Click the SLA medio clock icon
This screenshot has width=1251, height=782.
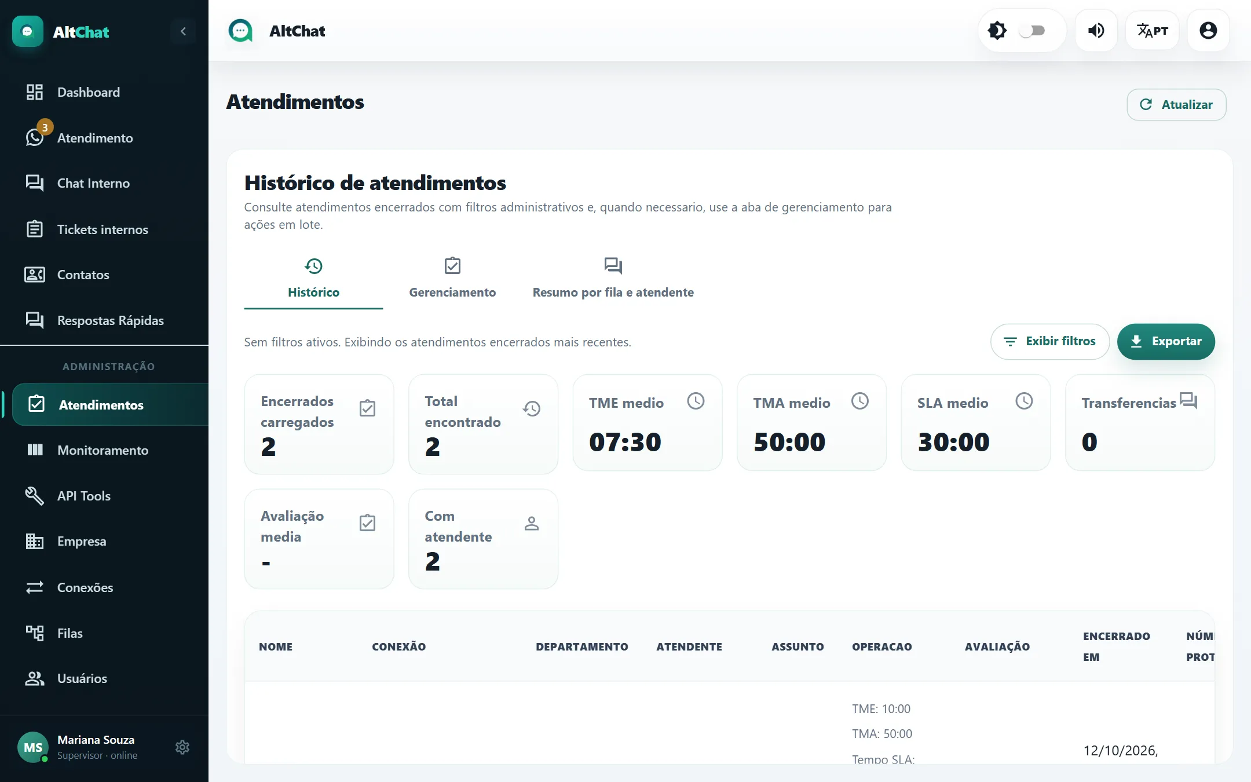tap(1024, 401)
